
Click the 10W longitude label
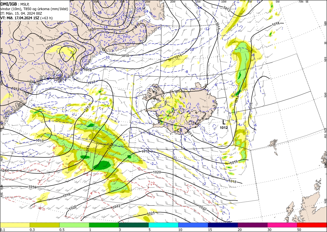(x=224, y=2)
